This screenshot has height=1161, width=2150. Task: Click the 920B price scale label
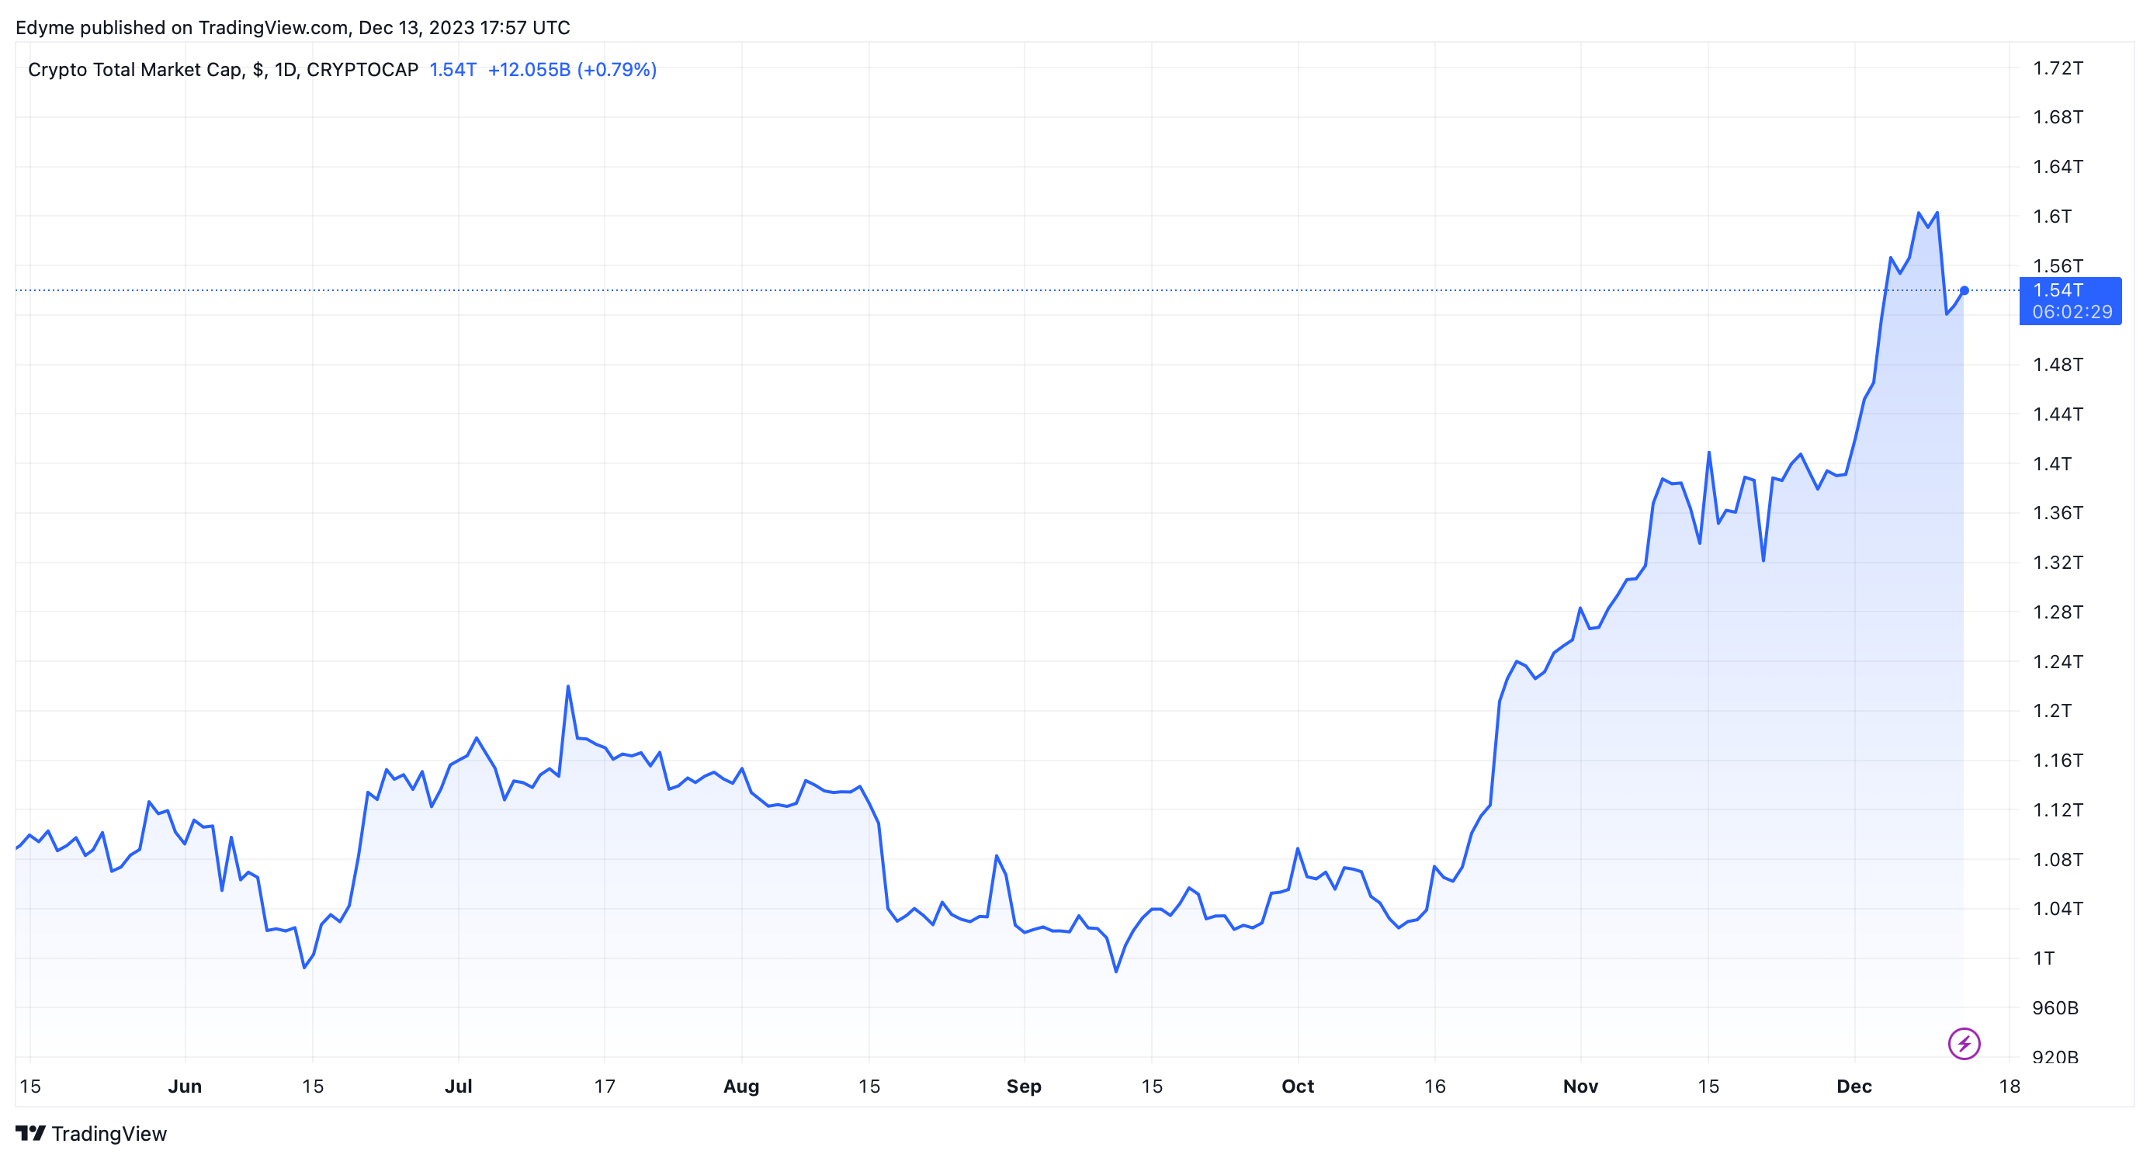pyautogui.click(x=2055, y=1057)
